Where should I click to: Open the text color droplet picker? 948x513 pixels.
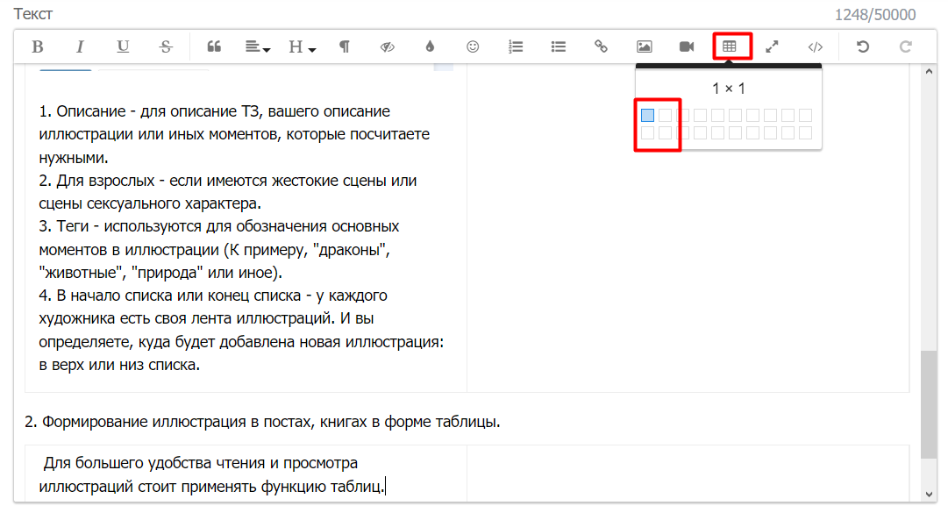pyautogui.click(x=430, y=47)
